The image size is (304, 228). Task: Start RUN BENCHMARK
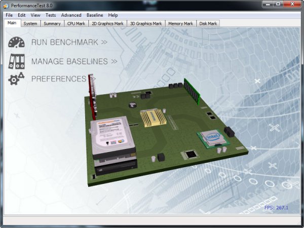(x=69, y=42)
